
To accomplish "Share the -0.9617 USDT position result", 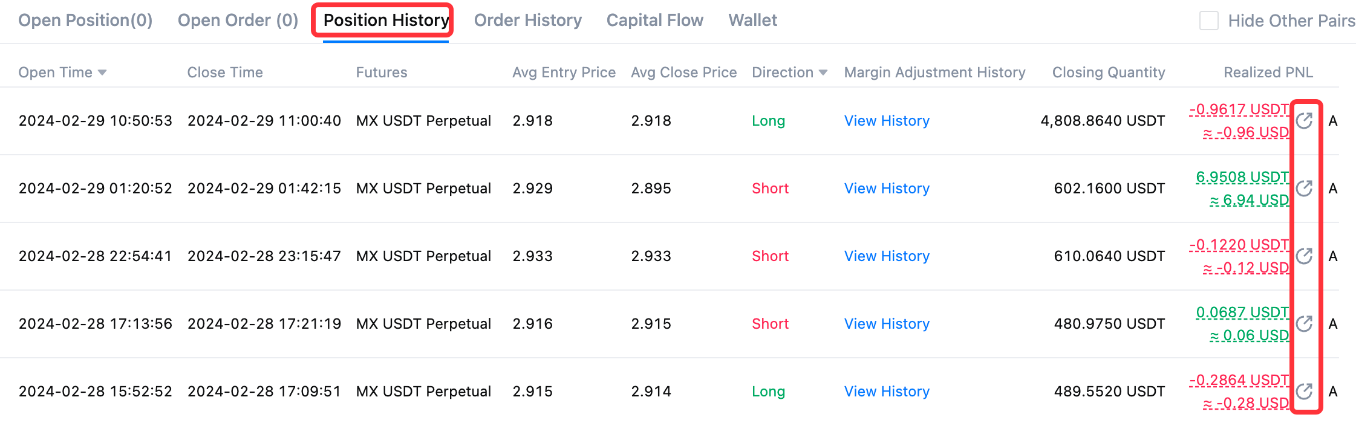I will click(x=1305, y=121).
